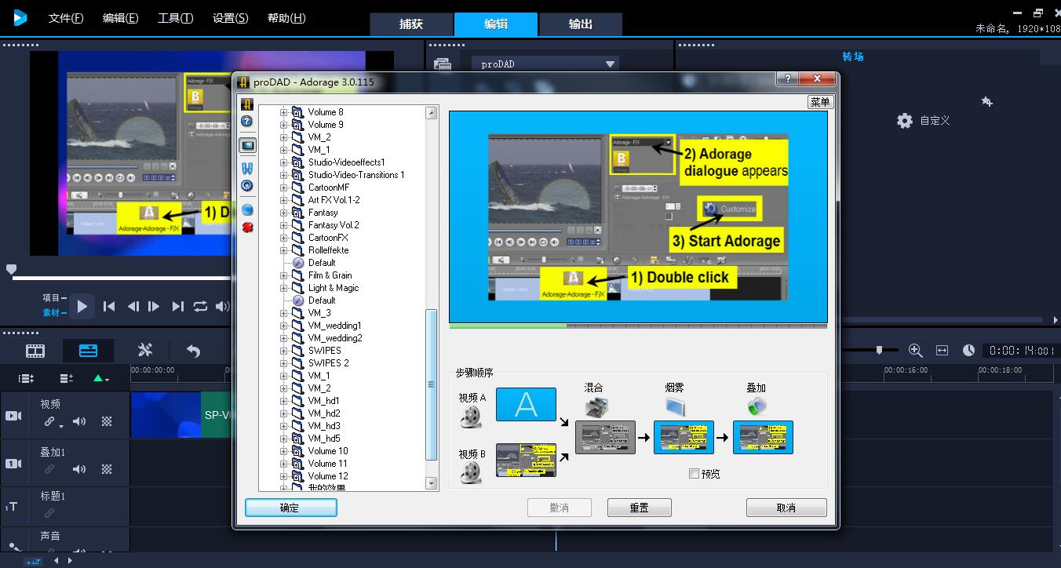This screenshot has width=1061, height=568.
Task: Click fit project in timeline icon
Action: (942, 350)
